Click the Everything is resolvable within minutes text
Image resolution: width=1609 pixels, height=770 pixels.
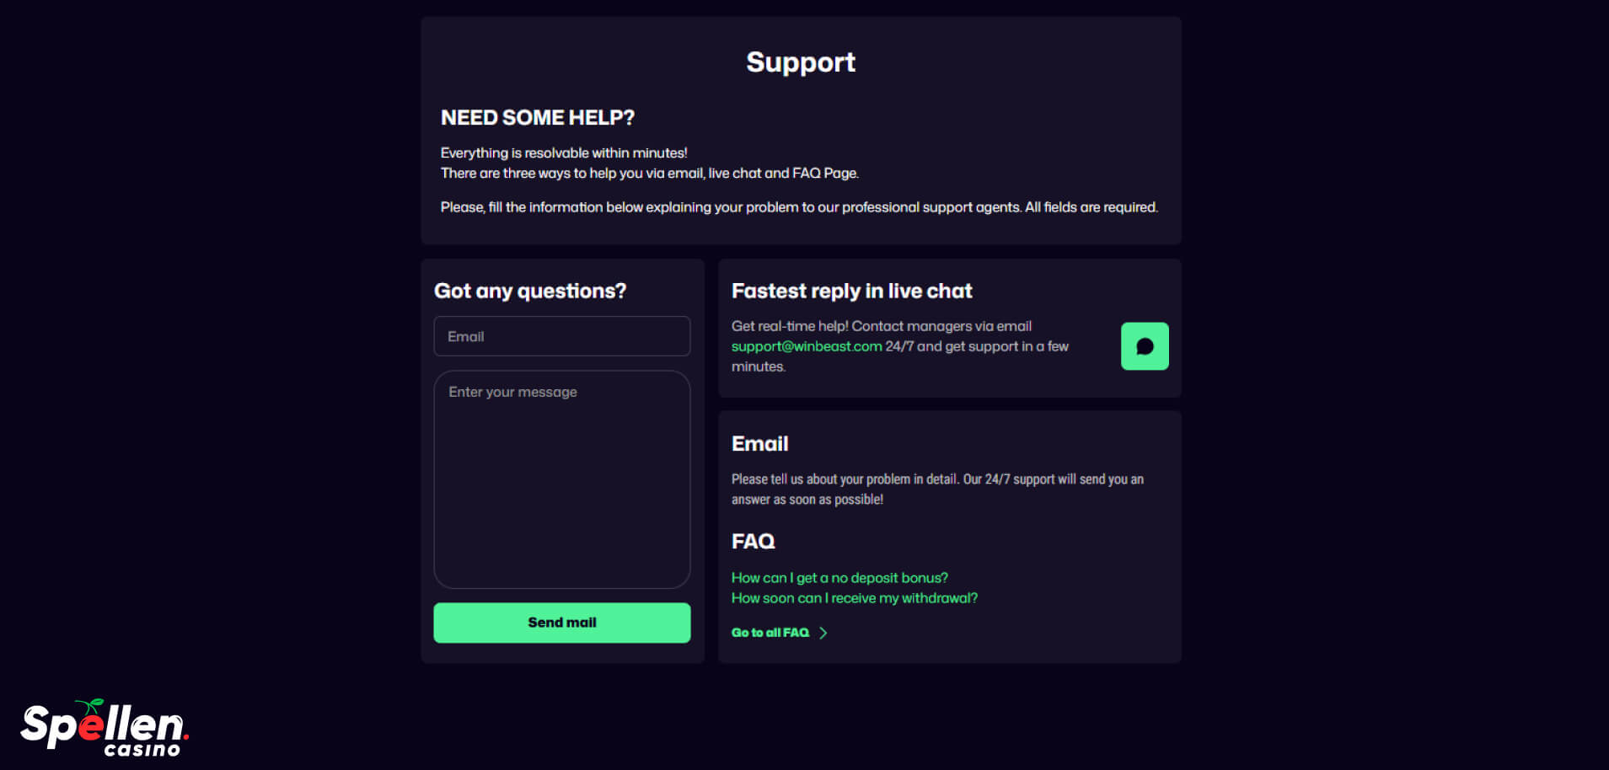(x=563, y=153)
